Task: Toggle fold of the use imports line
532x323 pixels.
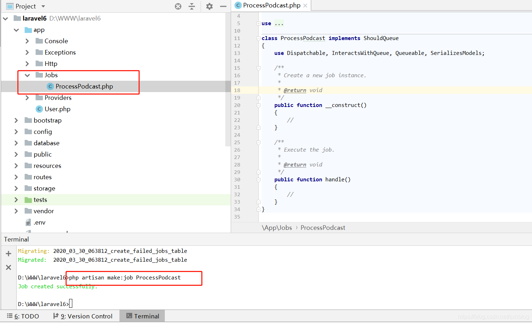Action: click(x=258, y=23)
